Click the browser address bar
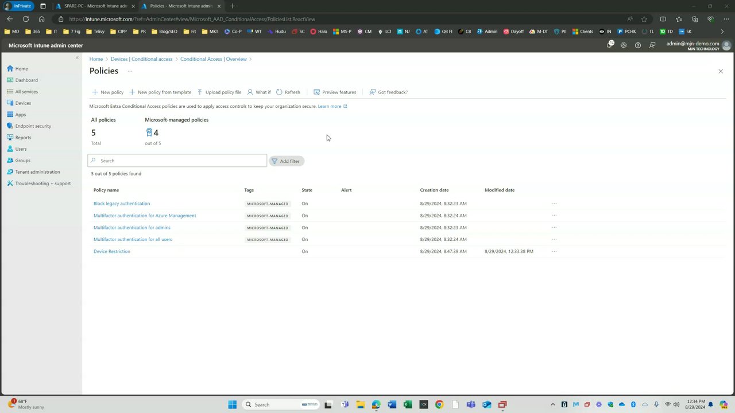 pyautogui.click(x=345, y=19)
